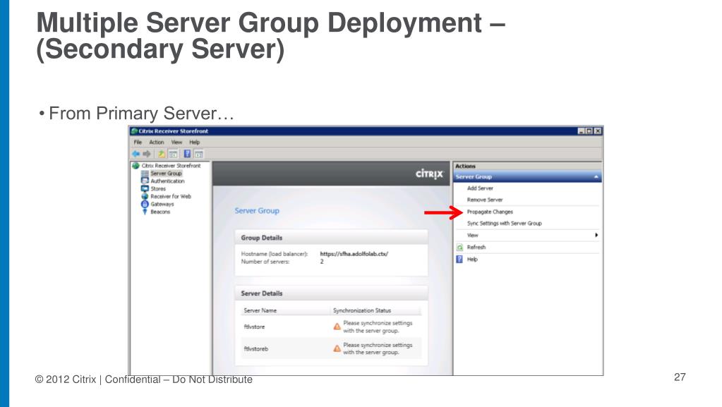Choose Propagate Changes action
722x407 pixels.
point(490,212)
